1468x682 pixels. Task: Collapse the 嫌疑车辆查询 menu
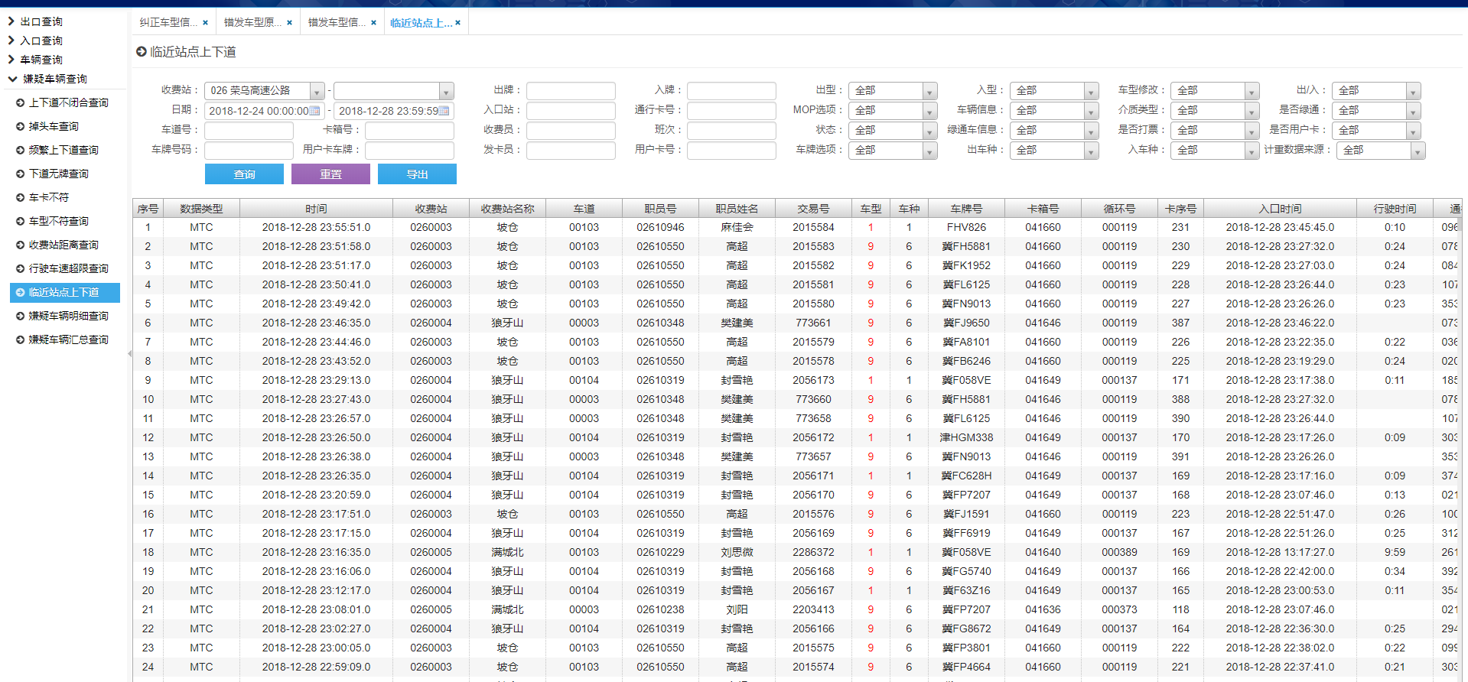click(x=12, y=79)
